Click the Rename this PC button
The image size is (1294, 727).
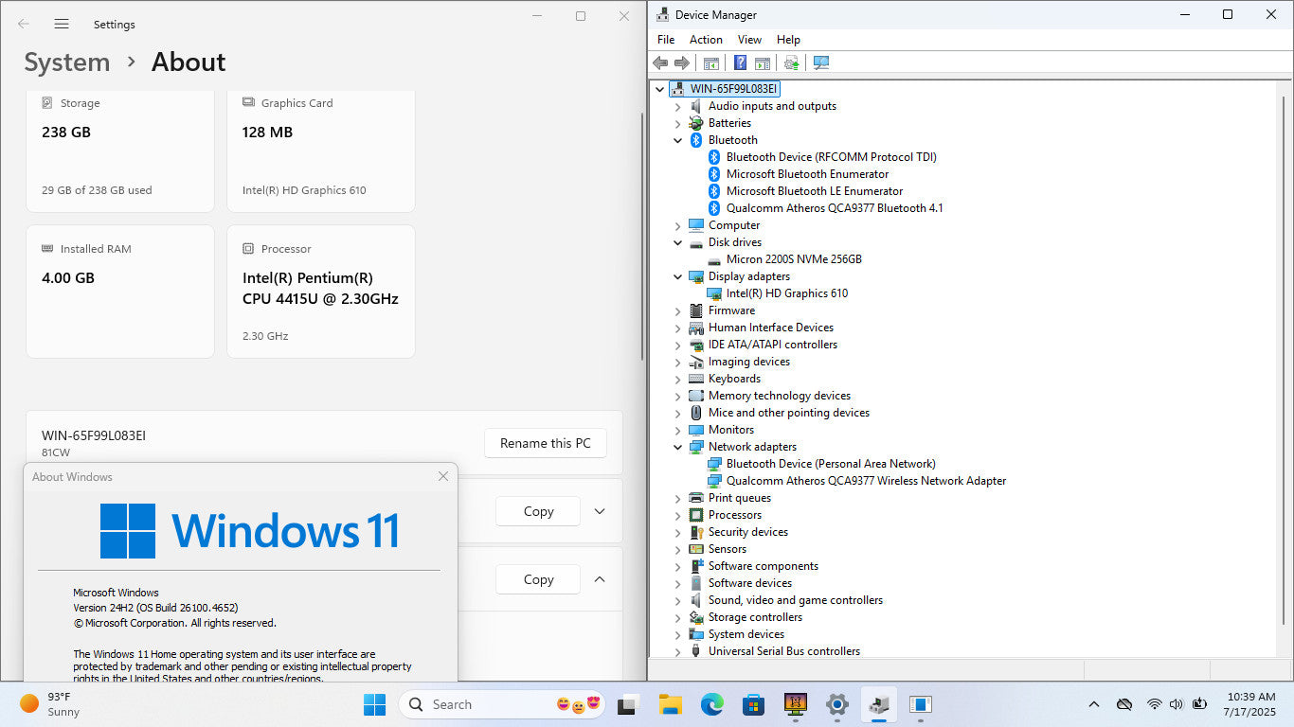(545, 443)
